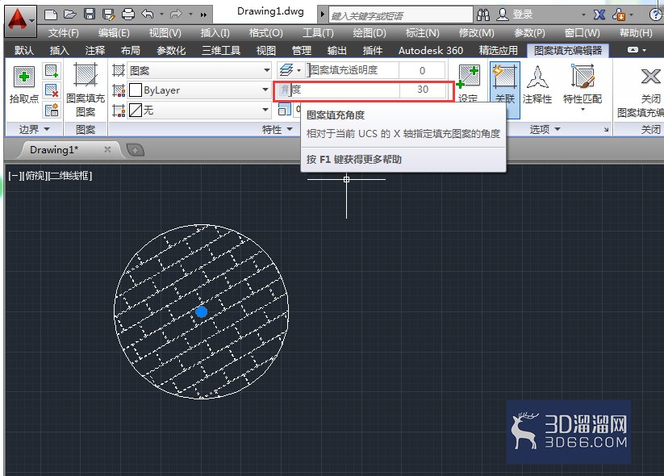The image size is (664, 476).
Task: Click the 拾取点 pick points button
Action: pos(24,84)
